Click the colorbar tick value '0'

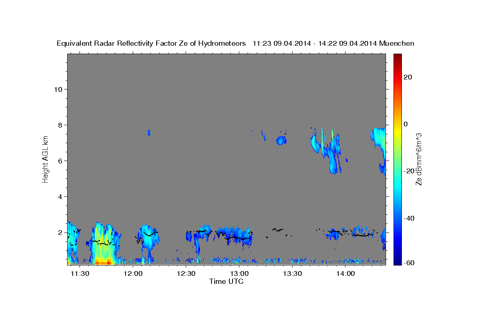coord(406,124)
